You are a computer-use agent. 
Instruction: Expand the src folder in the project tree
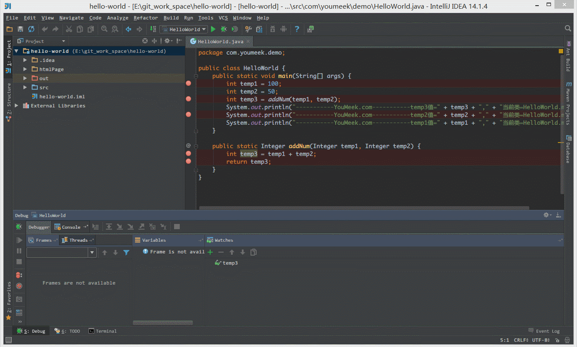(x=25, y=88)
